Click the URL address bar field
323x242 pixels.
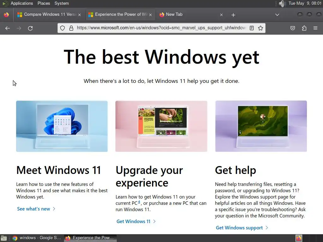[161, 28]
